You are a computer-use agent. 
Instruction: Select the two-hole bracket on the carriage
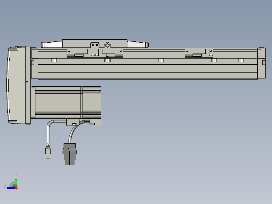click(95, 49)
